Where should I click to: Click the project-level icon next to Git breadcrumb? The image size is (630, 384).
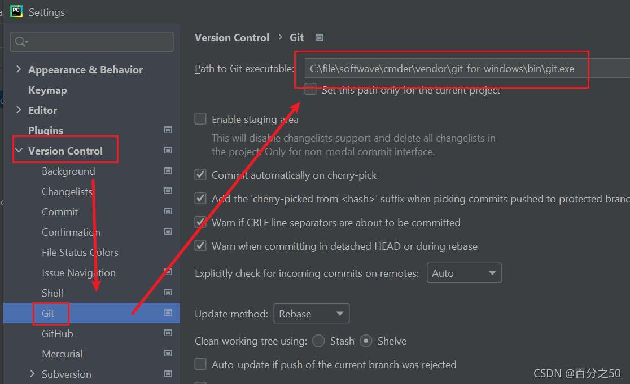pos(320,37)
